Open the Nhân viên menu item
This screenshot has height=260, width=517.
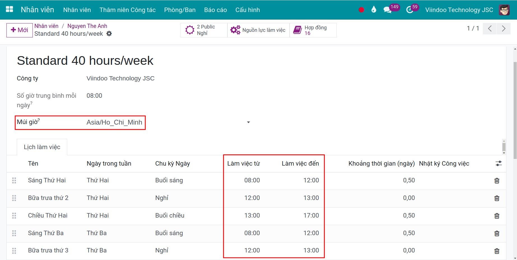click(x=77, y=10)
